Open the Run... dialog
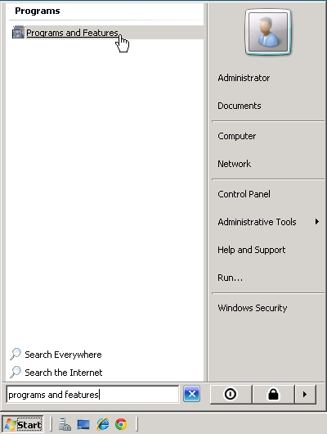 coord(230,278)
